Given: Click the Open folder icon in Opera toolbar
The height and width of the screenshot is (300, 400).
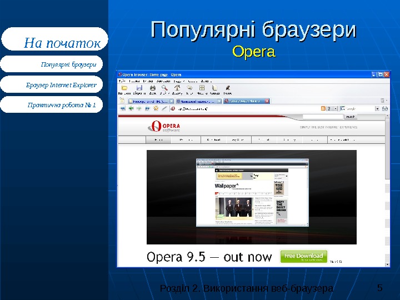Looking at the screenshot, I should click(124, 88).
